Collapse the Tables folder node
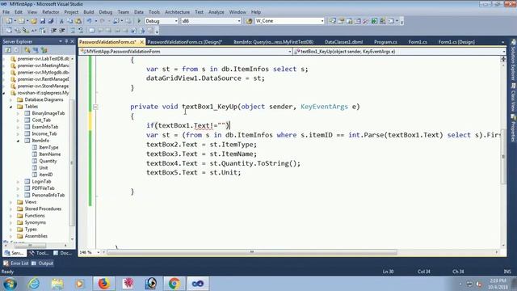 pyautogui.click(x=11, y=107)
